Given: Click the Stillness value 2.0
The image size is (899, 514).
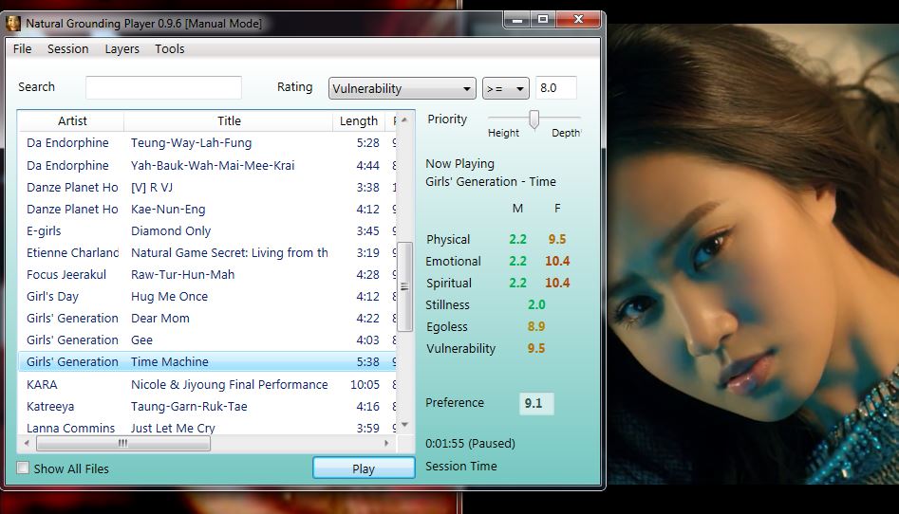Looking at the screenshot, I should 536,304.
